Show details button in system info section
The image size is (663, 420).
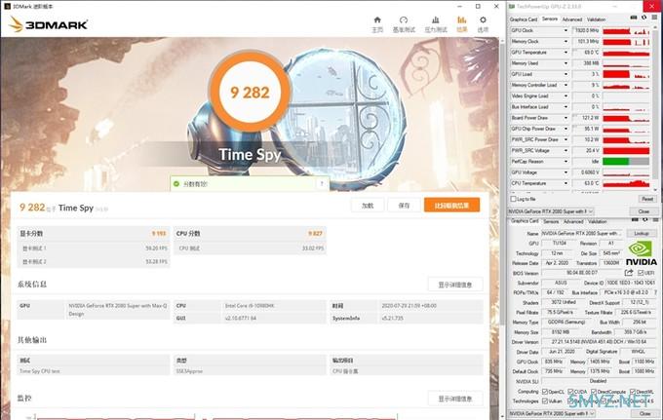[455, 285]
